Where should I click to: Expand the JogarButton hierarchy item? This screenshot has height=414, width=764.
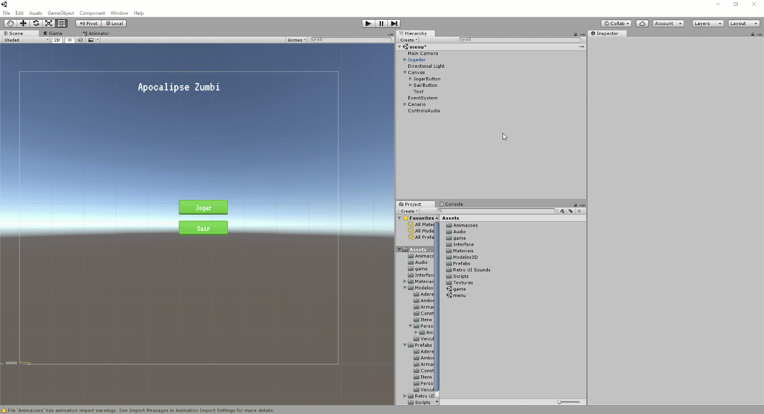click(410, 79)
